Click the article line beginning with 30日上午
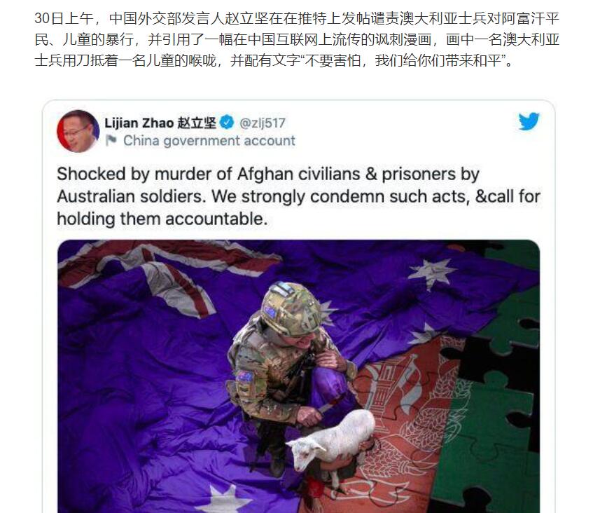Viewport: 593px width, 513px height. point(297,18)
